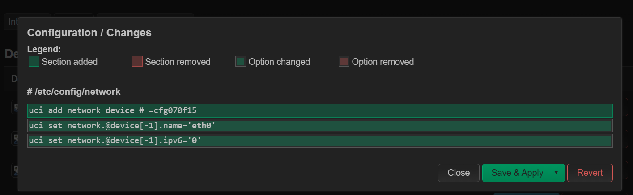Click the "Option removed" legend label
Image resolution: width=633 pixels, height=195 pixels.
tap(382, 62)
